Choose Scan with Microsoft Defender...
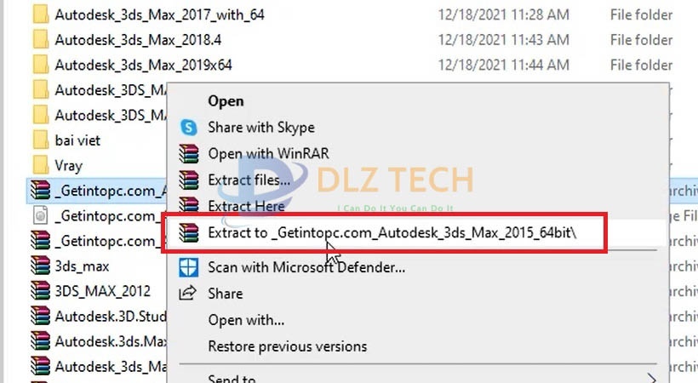Image resolution: width=698 pixels, height=383 pixels. tap(306, 267)
